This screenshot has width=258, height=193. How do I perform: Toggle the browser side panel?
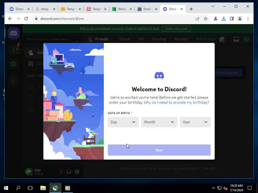232,19
